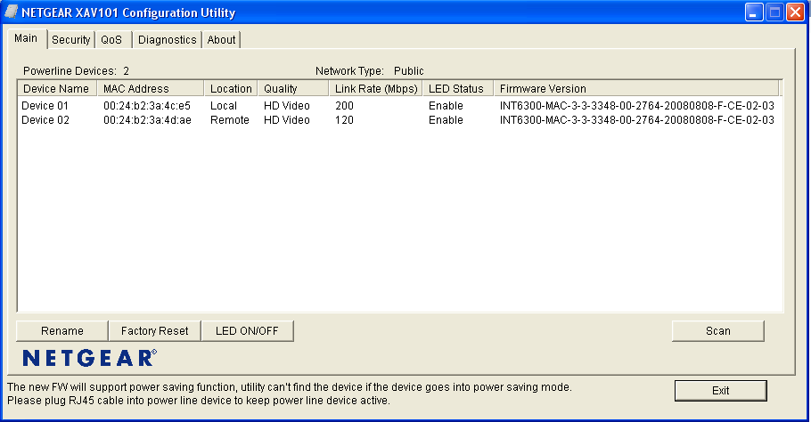Click the Remote location cell
The image size is (811, 422).
pyautogui.click(x=230, y=120)
